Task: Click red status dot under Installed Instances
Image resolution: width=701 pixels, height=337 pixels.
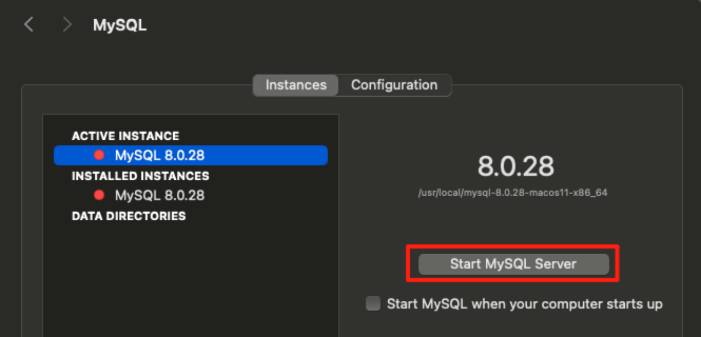Action: click(x=99, y=195)
